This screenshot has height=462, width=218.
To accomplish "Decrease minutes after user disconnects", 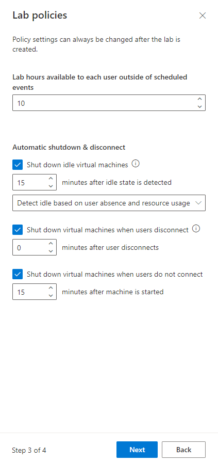I will pos(51,251).
